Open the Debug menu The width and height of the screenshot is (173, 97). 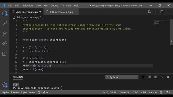pyautogui.click(x=54, y=5)
